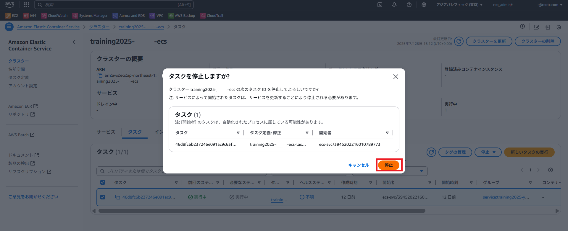This screenshot has width=568, height=231.
Task: Copy the cluster ARN
Action: click(x=100, y=76)
